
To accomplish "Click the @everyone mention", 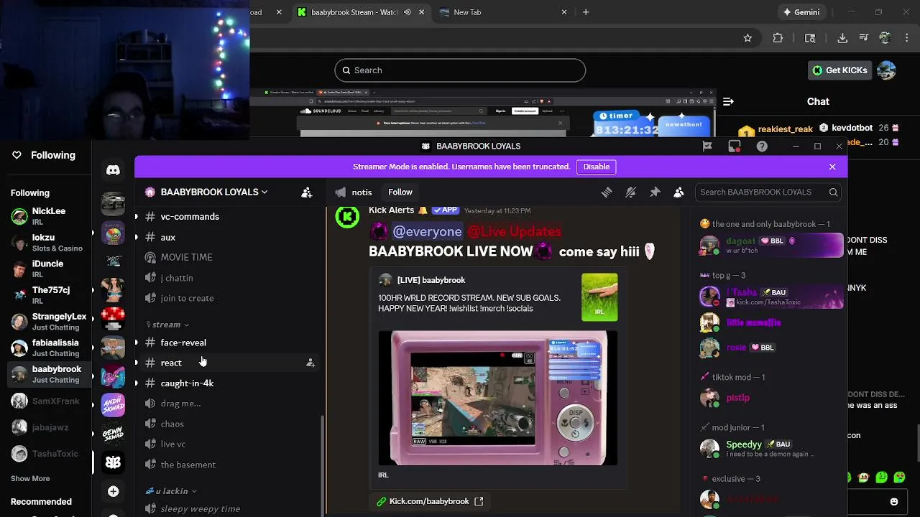I will coord(427,232).
